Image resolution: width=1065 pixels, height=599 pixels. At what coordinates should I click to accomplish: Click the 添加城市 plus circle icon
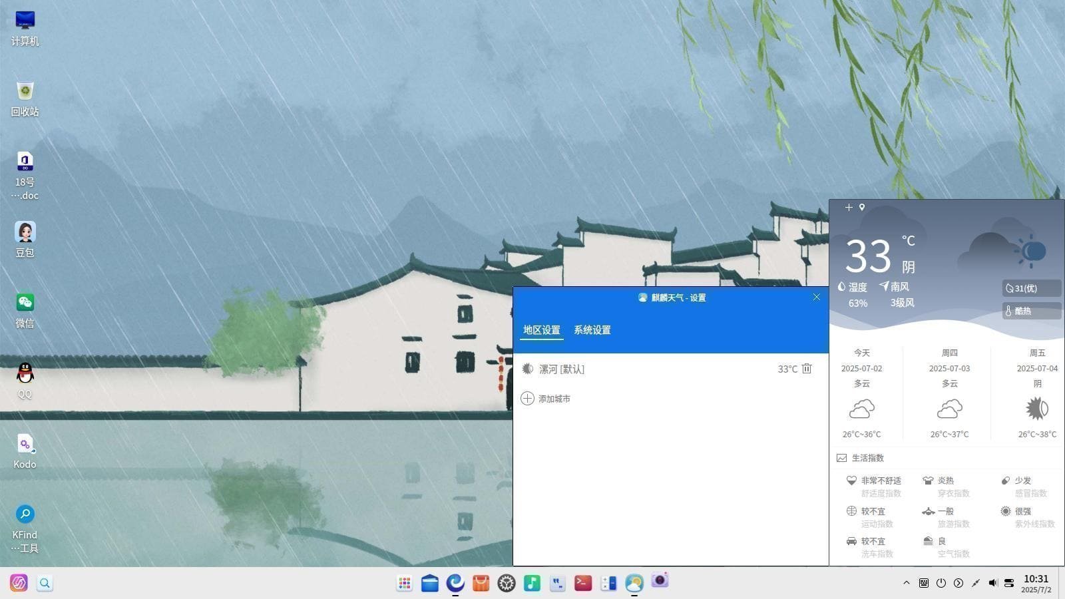click(527, 399)
